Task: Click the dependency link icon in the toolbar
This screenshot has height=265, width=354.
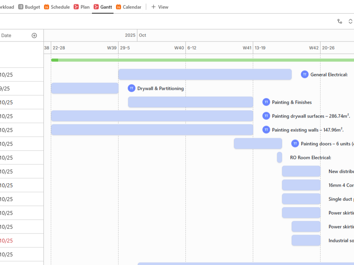Action: click(340, 22)
